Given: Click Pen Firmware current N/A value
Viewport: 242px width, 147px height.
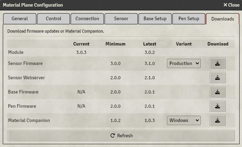Looking at the screenshot, I should click(x=81, y=106).
